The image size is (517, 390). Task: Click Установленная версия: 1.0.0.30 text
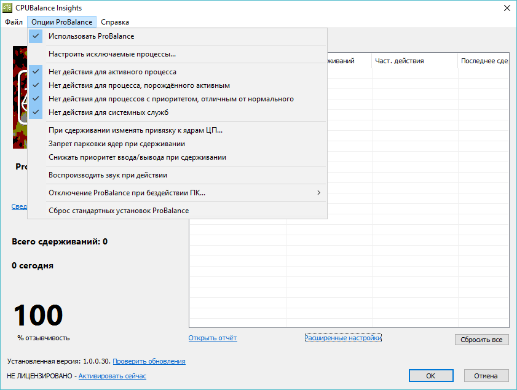pyautogui.click(x=58, y=361)
